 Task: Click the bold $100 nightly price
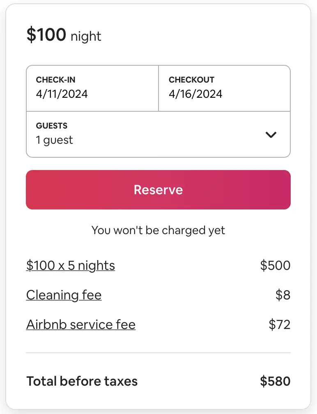tap(46, 35)
